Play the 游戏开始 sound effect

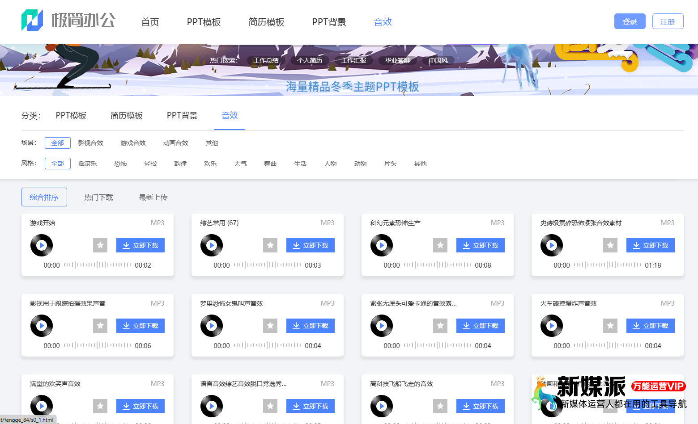point(42,245)
